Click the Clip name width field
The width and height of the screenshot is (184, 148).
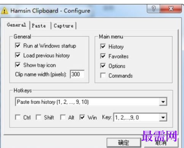pyautogui.click(x=77, y=74)
